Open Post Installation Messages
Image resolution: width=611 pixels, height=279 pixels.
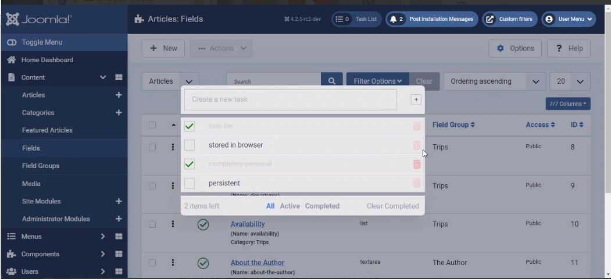click(432, 19)
